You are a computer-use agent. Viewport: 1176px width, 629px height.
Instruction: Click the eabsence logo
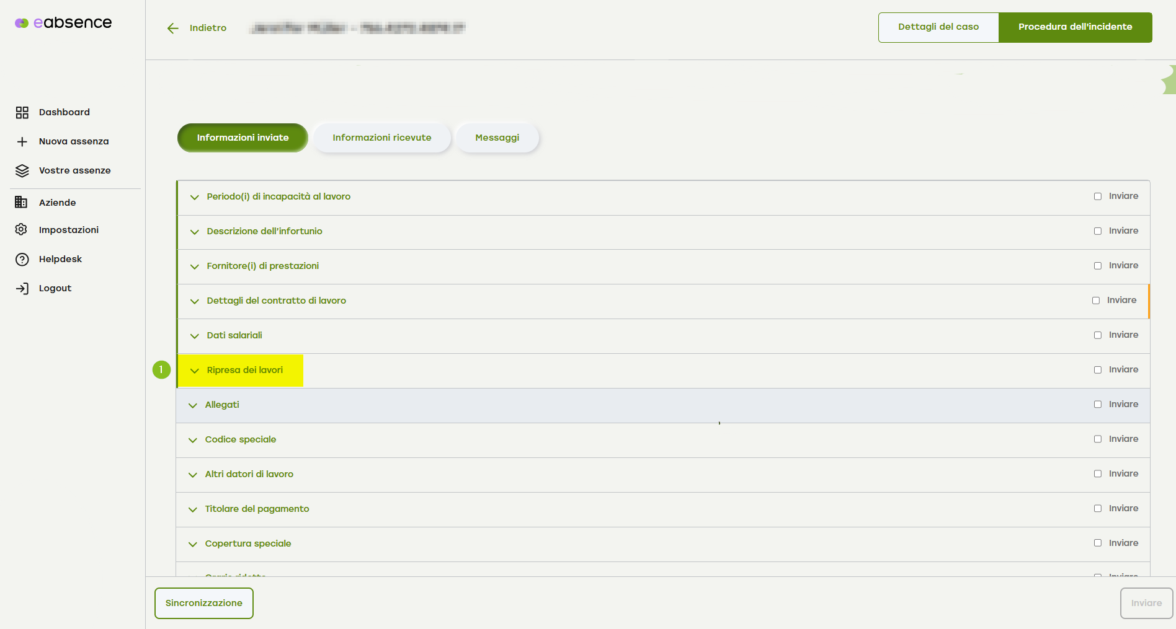pos(63,23)
